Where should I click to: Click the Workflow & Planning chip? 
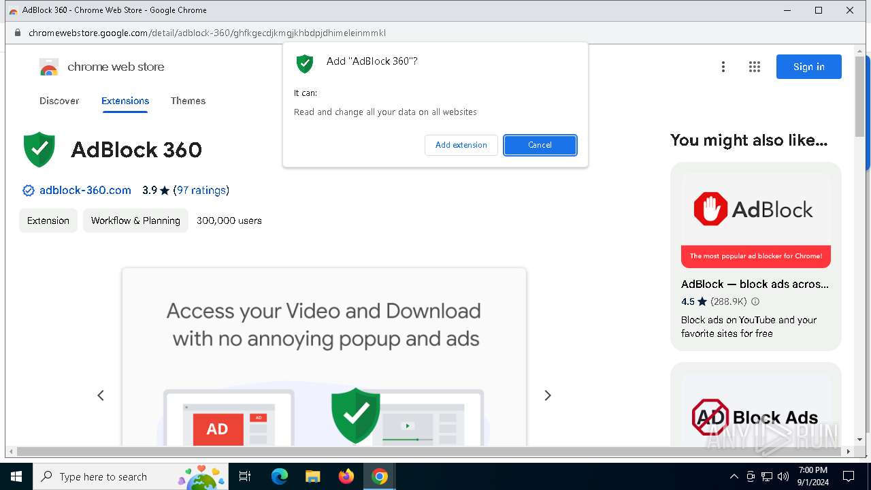135,220
